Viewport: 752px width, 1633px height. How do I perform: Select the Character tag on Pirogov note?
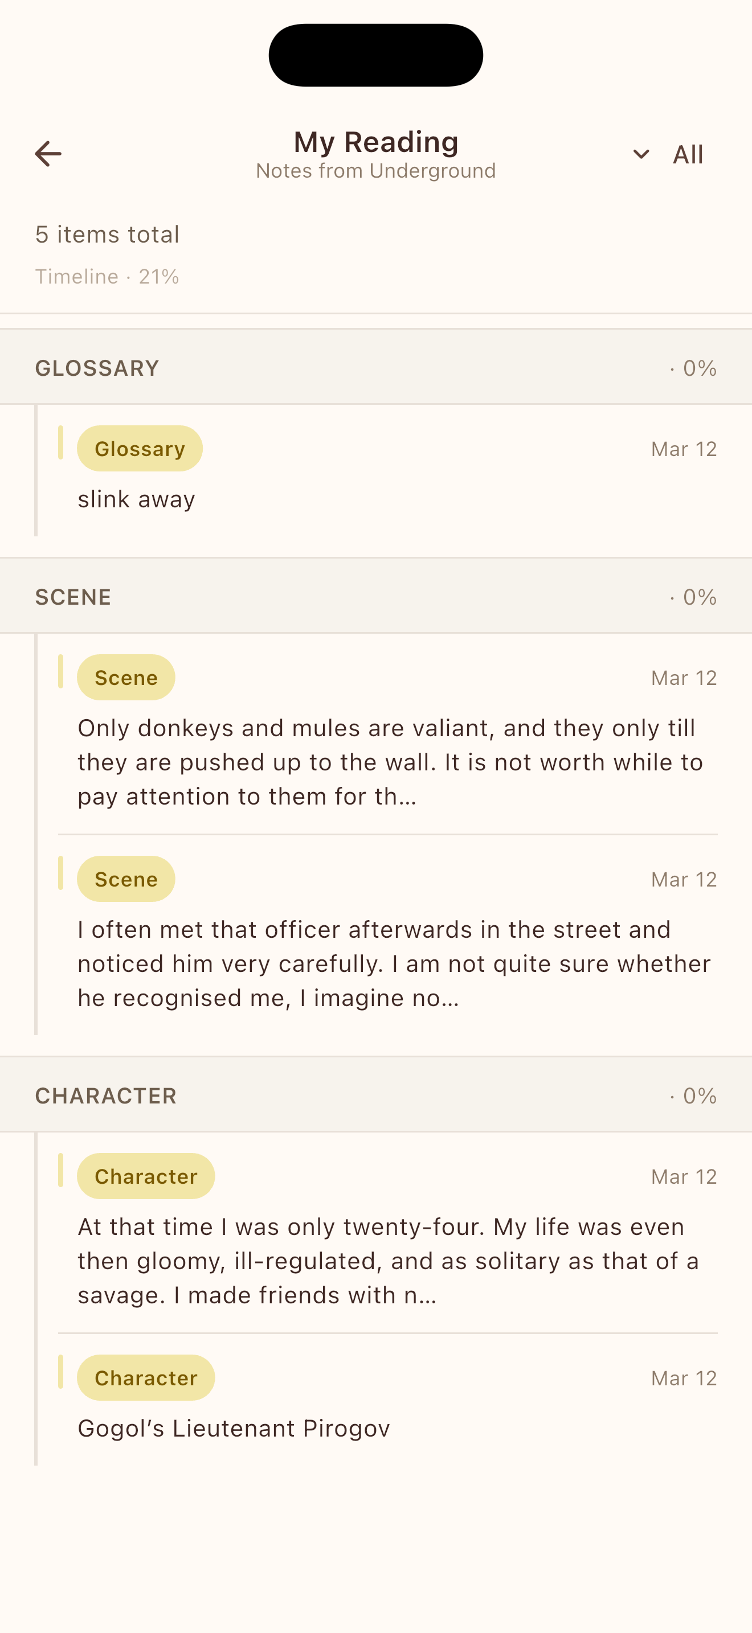click(145, 1377)
